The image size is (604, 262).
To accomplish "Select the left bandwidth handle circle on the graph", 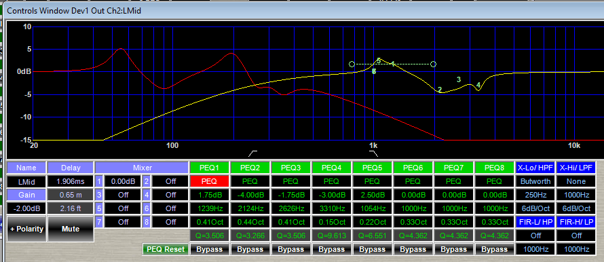I will click(352, 64).
